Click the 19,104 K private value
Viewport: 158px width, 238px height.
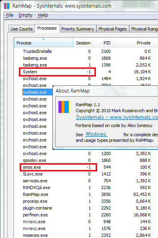pos(142,72)
